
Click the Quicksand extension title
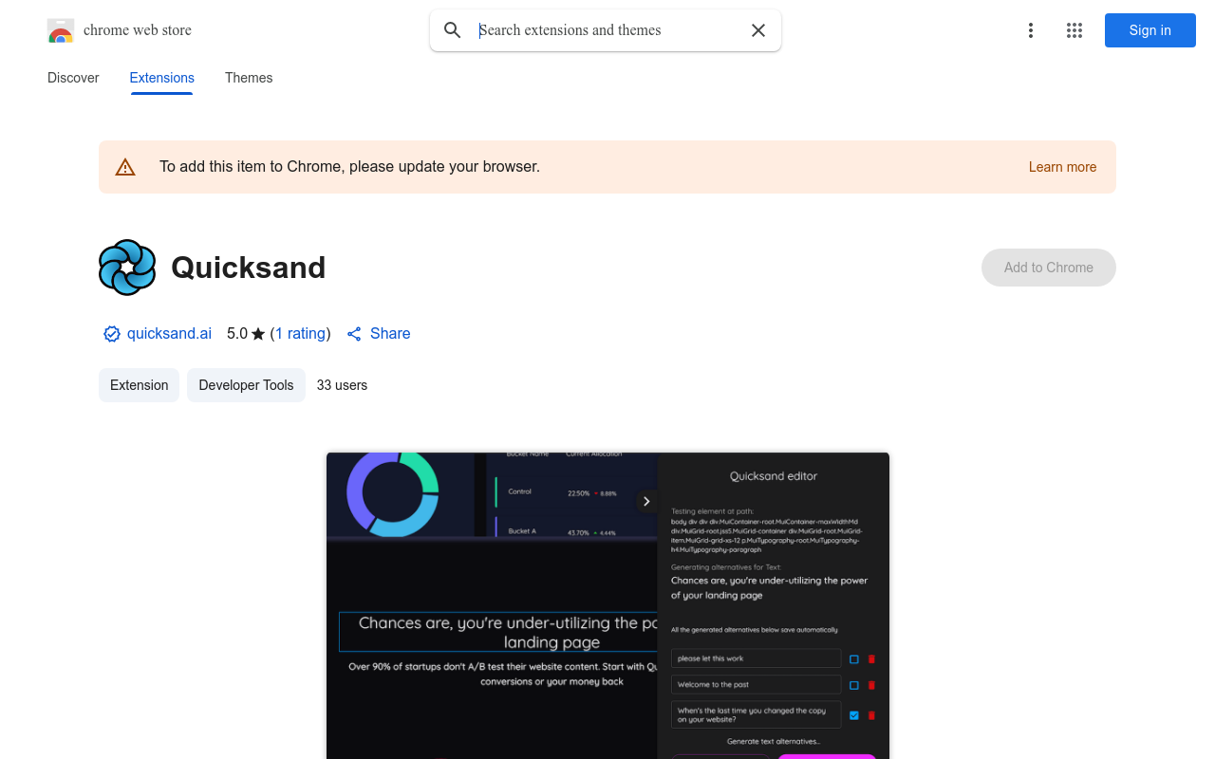(x=249, y=268)
